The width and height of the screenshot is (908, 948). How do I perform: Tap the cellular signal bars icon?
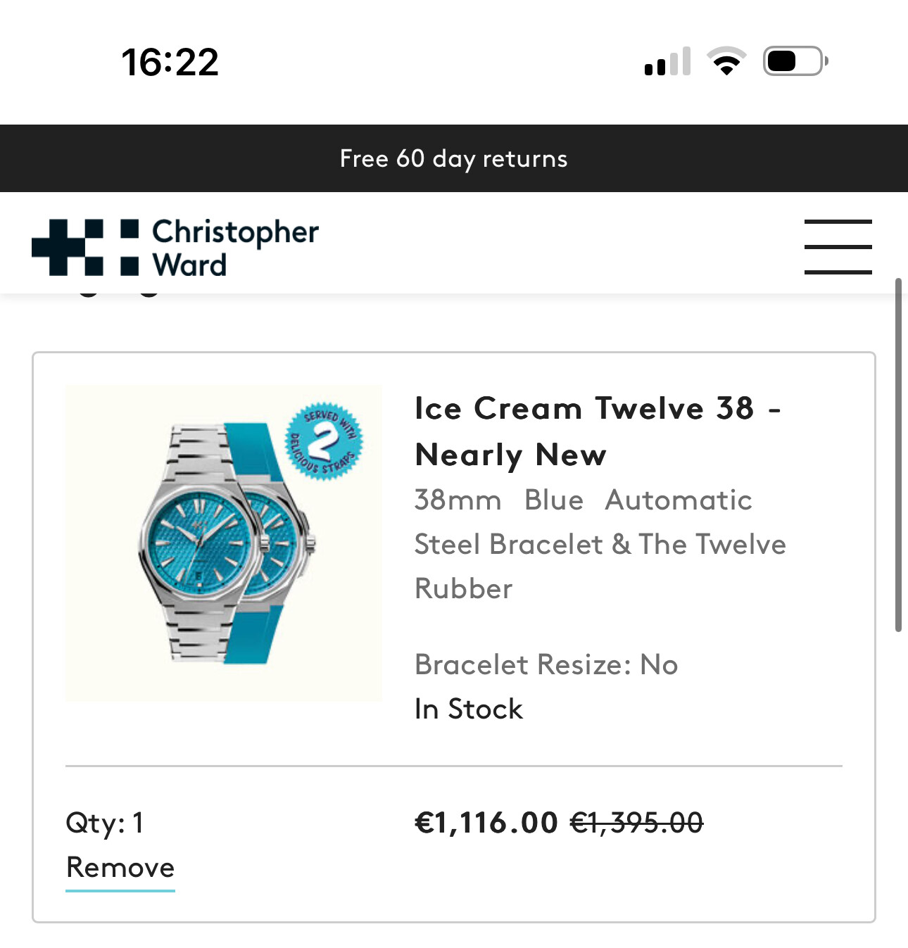click(x=667, y=61)
